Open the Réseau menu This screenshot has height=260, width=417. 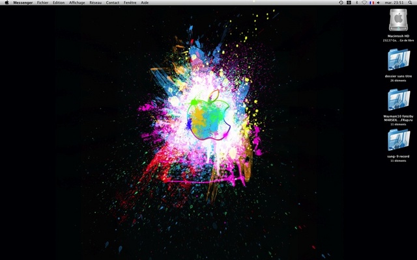(x=96, y=3)
